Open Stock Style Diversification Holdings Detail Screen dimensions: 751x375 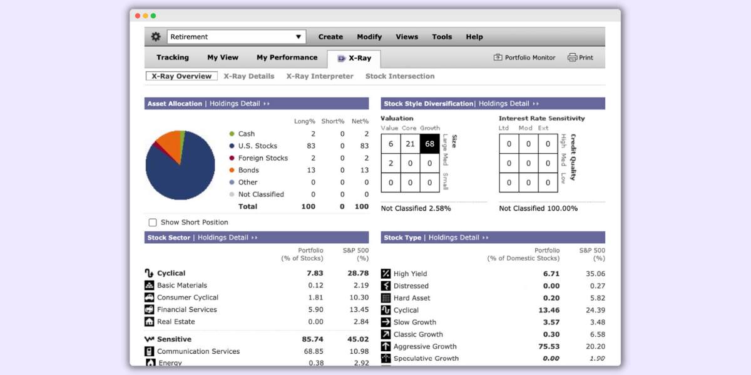509,104
